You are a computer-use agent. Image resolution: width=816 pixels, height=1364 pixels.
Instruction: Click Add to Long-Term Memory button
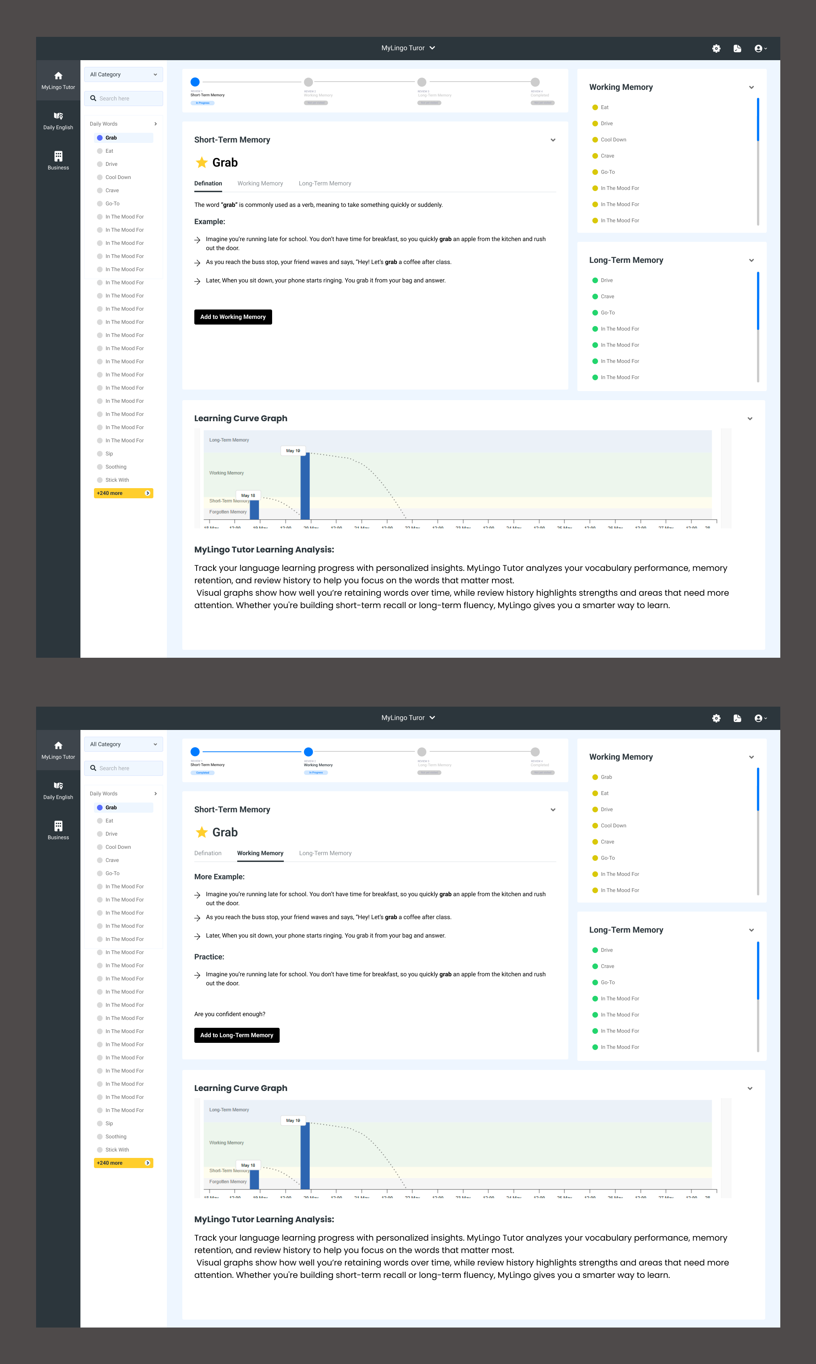coord(236,1036)
